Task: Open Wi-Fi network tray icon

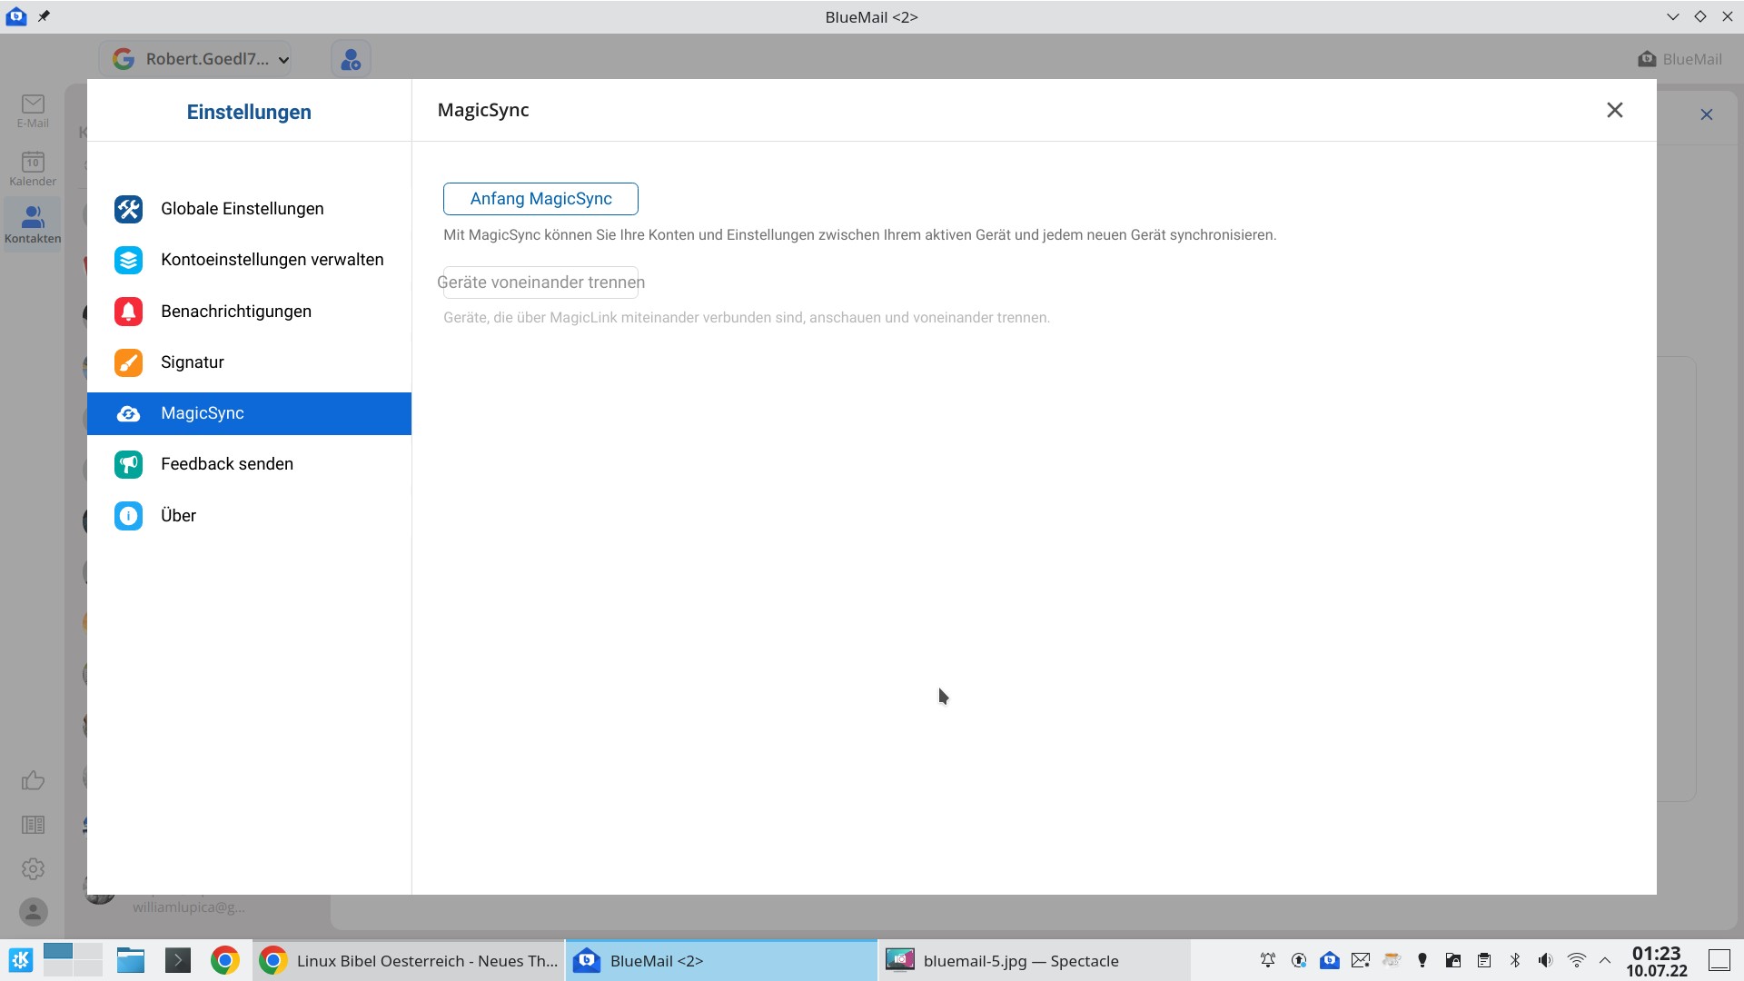Action: (1576, 960)
